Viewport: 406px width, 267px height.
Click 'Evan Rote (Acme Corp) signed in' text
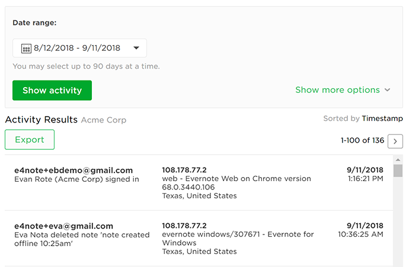77,179
